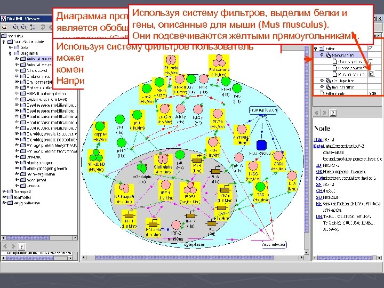Screen dimensions: 384x288
Task: Click the first toolbar icon below title
Action: (4, 27)
